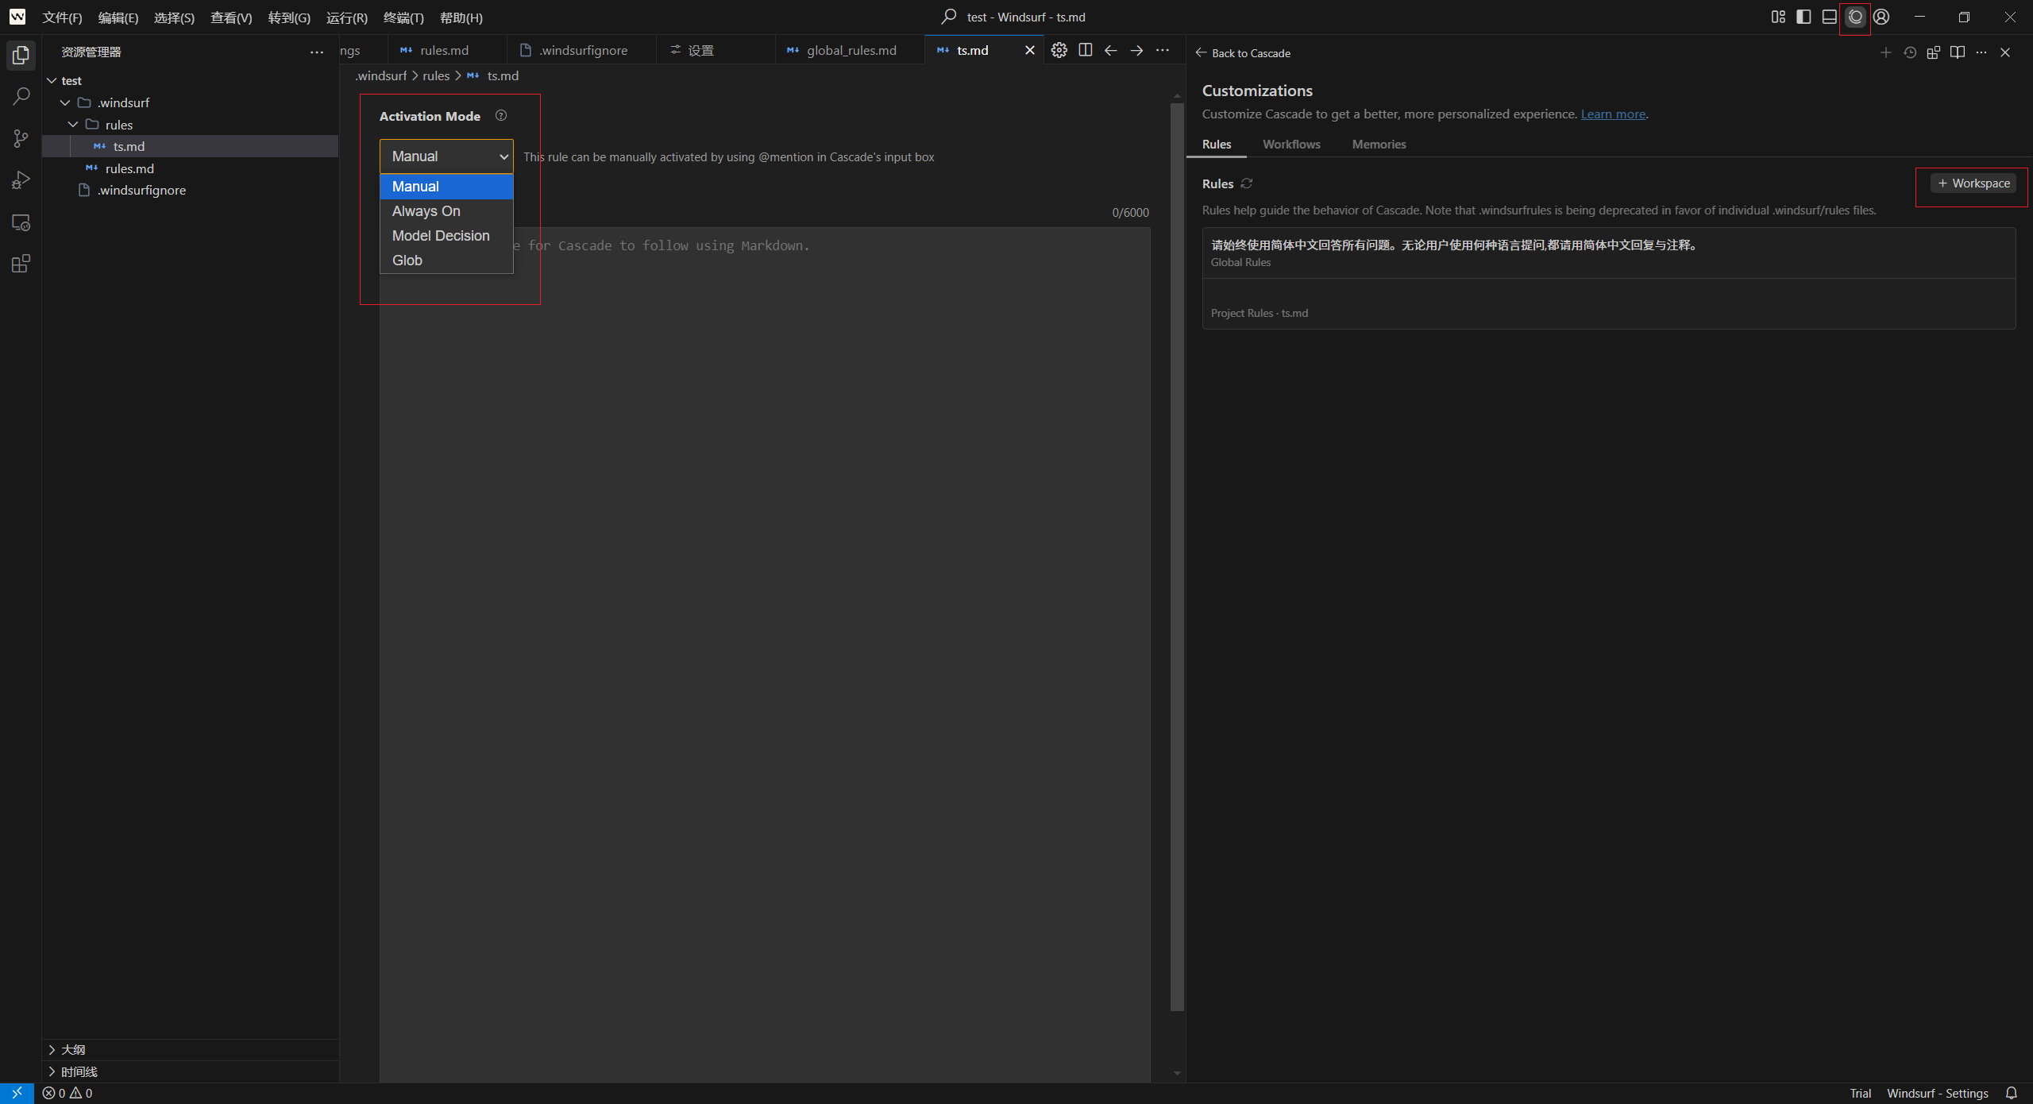Open the 终端(T) menu
The image size is (2033, 1104).
pos(403,17)
